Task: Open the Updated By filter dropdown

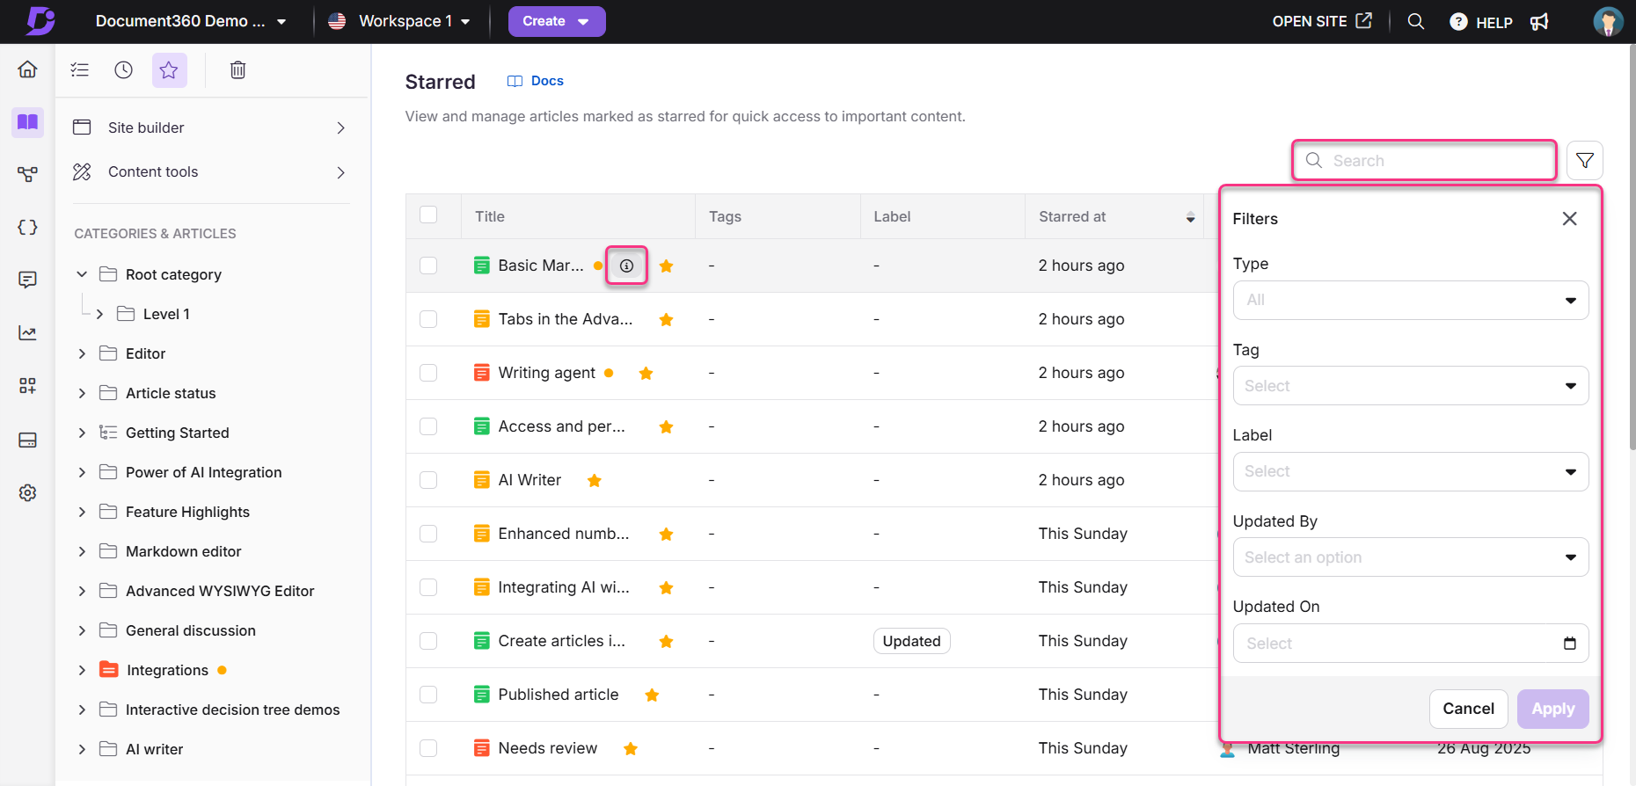Action: tap(1410, 557)
